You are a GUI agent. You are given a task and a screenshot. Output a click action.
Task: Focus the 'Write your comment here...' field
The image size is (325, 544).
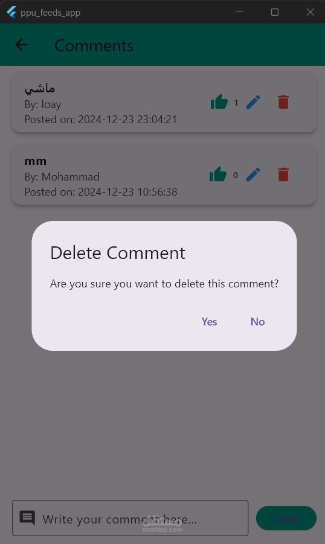(130, 518)
